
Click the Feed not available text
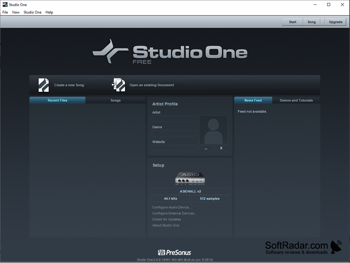tap(252, 111)
